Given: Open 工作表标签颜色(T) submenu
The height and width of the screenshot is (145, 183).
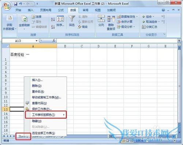Looking at the screenshot, I should click(46, 115).
